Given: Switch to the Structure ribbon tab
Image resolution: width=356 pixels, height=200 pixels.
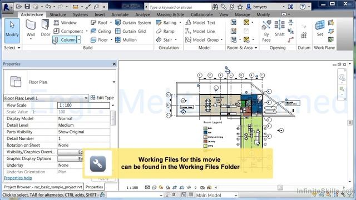Looking at the screenshot, I should [58, 14].
